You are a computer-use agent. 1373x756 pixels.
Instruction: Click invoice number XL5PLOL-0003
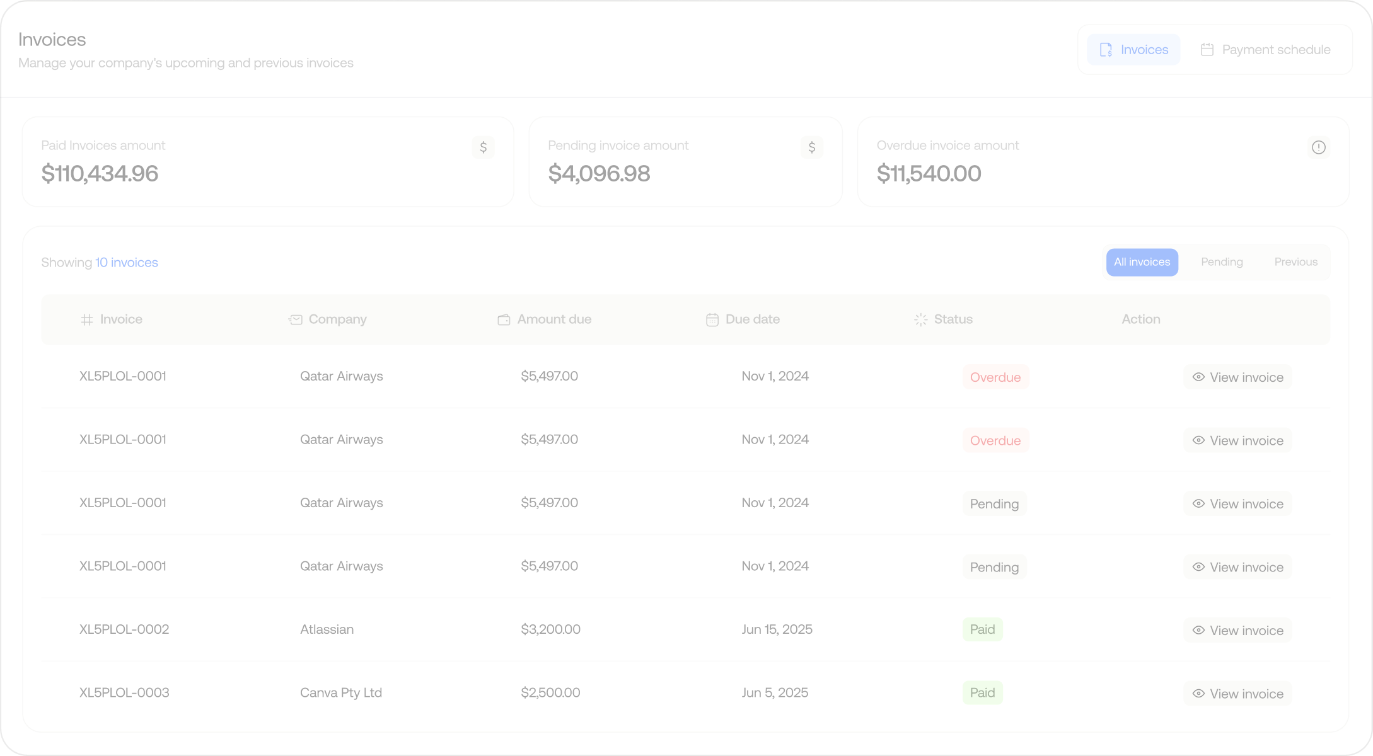(x=124, y=693)
